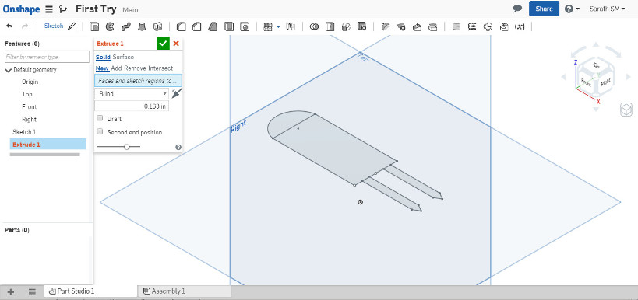Select the Chamfer tool
Screen dimensions: 638x300
(197, 26)
